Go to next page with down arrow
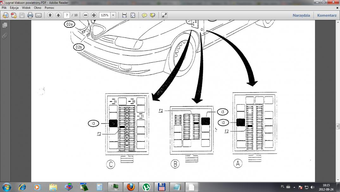 tap(58, 15)
